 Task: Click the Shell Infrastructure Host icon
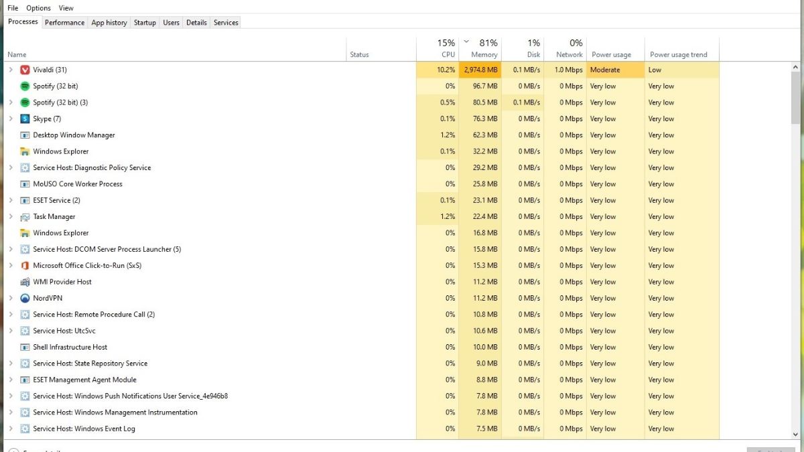pos(24,347)
